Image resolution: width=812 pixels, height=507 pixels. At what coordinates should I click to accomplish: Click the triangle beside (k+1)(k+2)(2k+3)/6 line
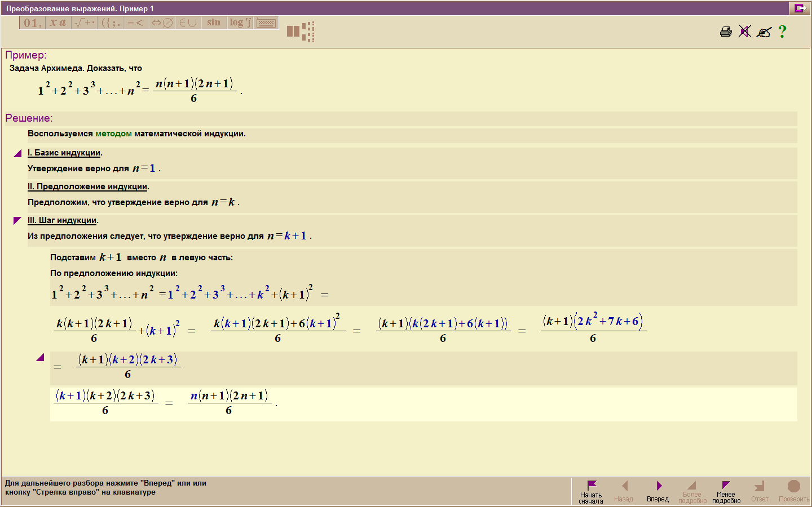pos(40,358)
